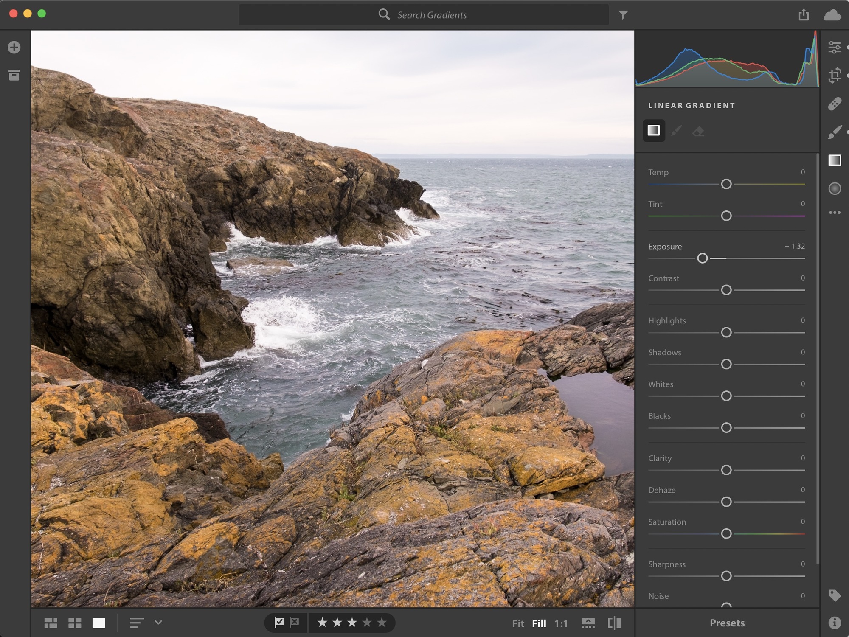Screen dimensions: 849x637
Task: Open the three-dot more options menu
Action: 835,213
